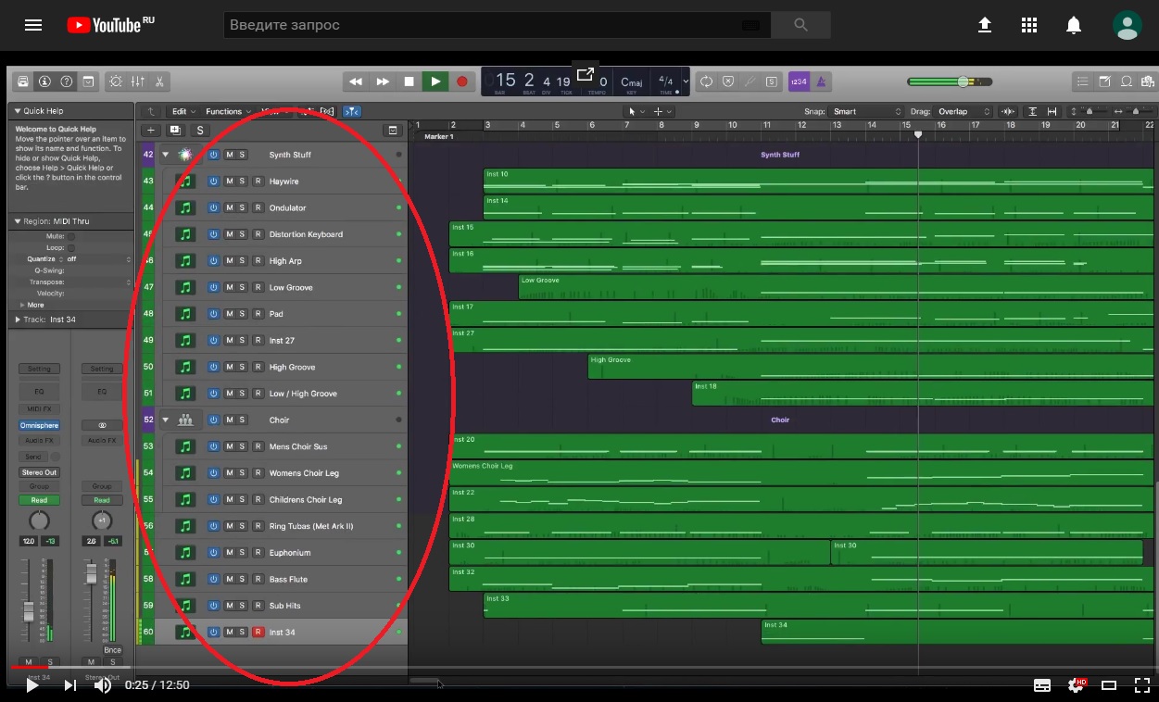1159x702 pixels.
Task: Open the Snap mode dropdown
Action: coord(865,111)
